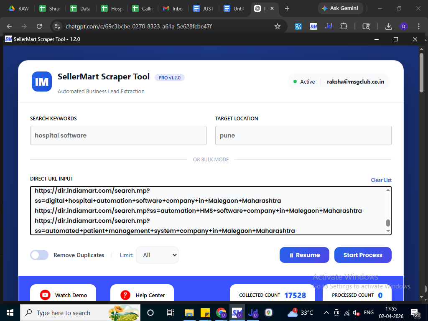Click the weather widget showing 33°C
Image resolution: width=428 pixels, height=321 pixels.
click(300, 313)
